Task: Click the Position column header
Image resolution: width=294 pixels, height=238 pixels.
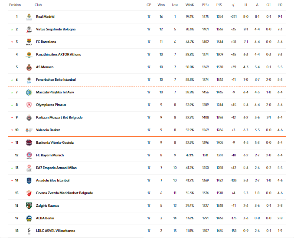Action: coord(15,5)
